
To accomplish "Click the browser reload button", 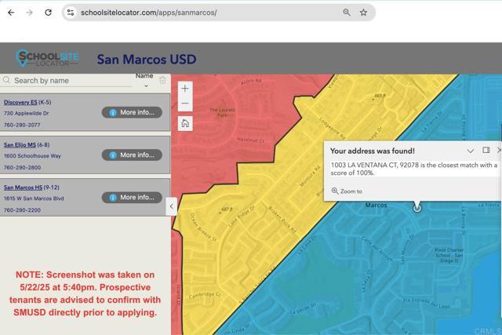I will [x=48, y=13].
